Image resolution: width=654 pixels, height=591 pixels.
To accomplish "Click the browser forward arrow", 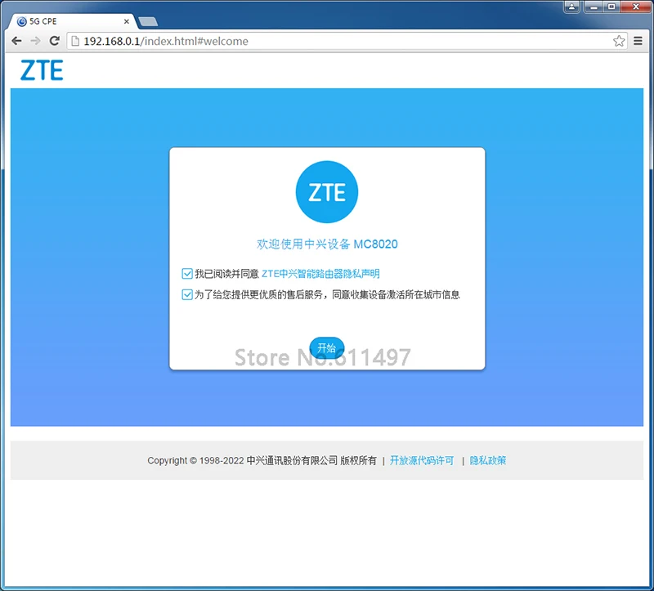I will (x=35, y=41).
